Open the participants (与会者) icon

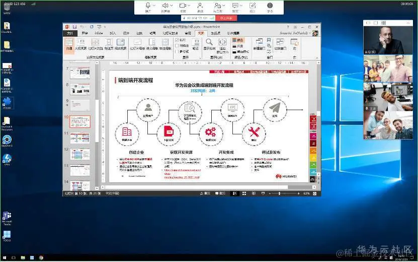tap(217, 6)
